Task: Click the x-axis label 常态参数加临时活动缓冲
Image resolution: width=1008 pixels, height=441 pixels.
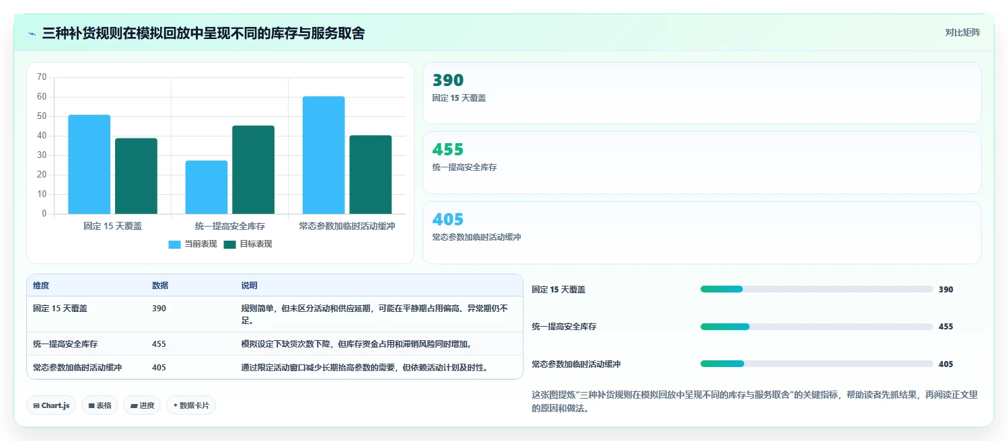Action: coord(347,227)
